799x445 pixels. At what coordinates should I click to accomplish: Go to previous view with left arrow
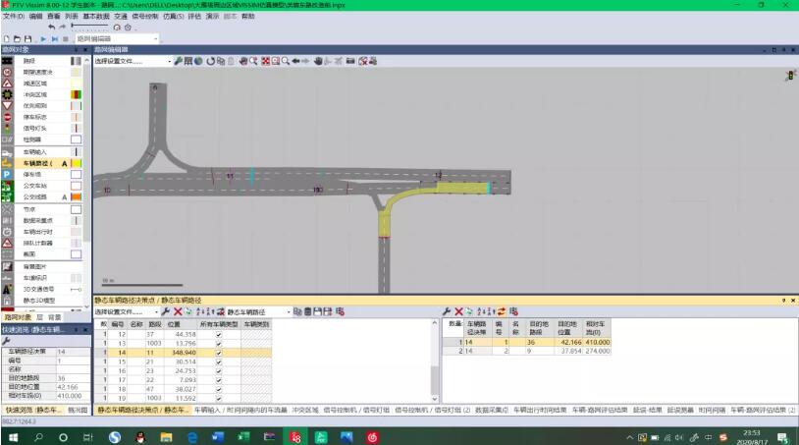tap(295, 61)
